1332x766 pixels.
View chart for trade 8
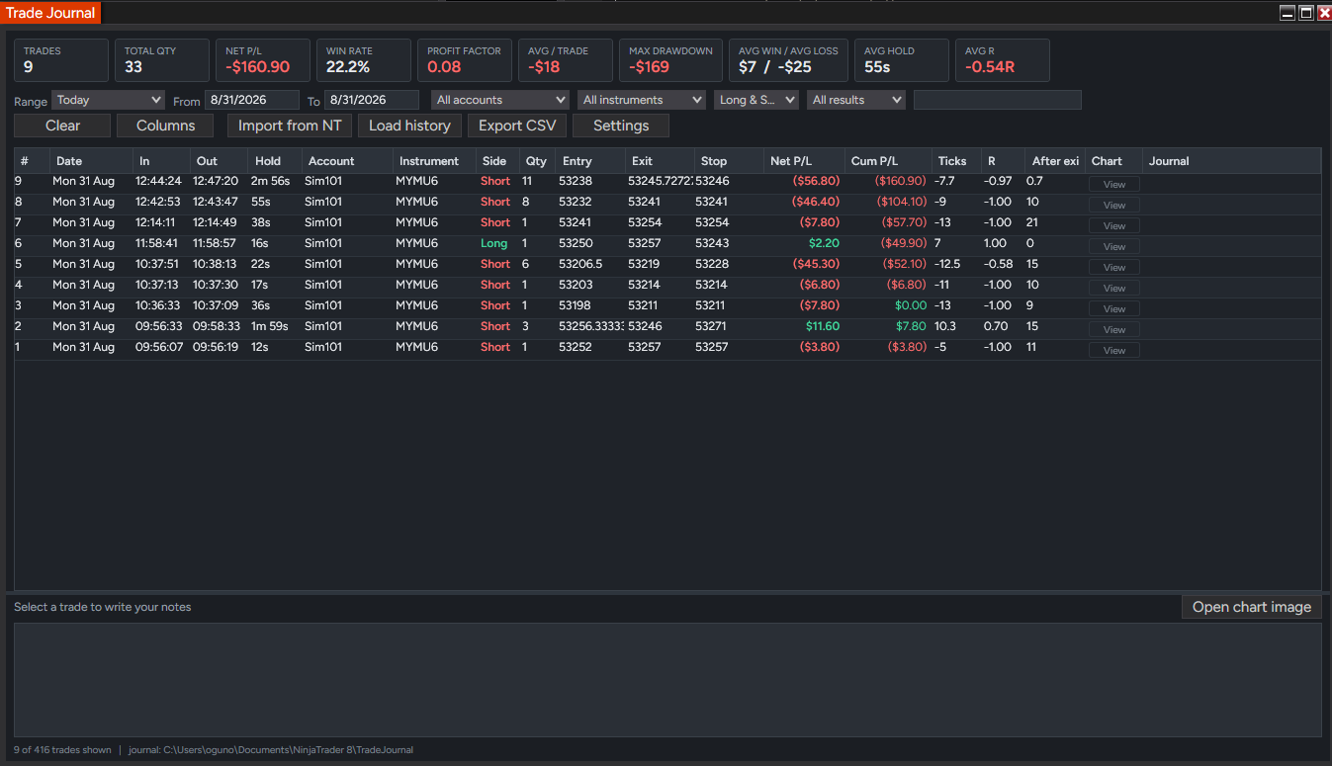[1114, 206]
